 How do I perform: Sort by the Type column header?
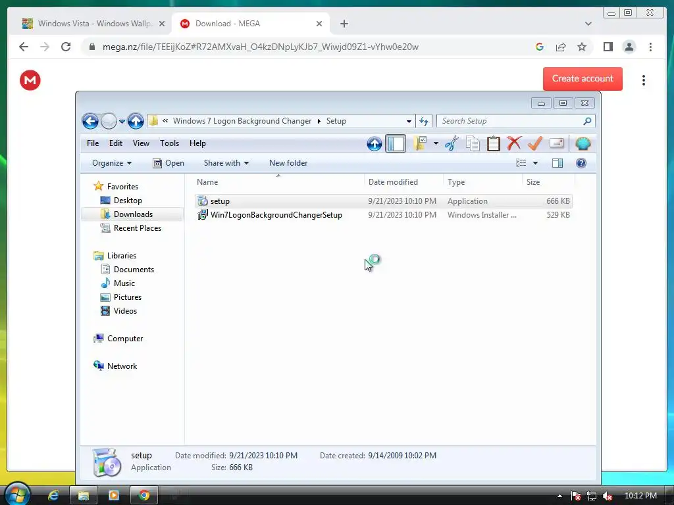(x=482, y=182)
